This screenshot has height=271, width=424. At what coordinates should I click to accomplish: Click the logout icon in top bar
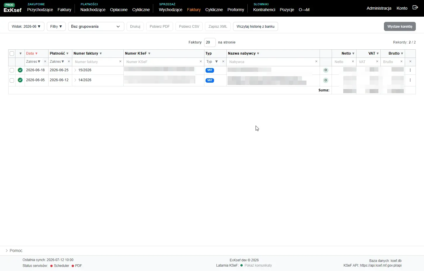pos(415,8)
